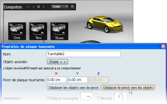Click the link icon on behavior One

(11, 25)
